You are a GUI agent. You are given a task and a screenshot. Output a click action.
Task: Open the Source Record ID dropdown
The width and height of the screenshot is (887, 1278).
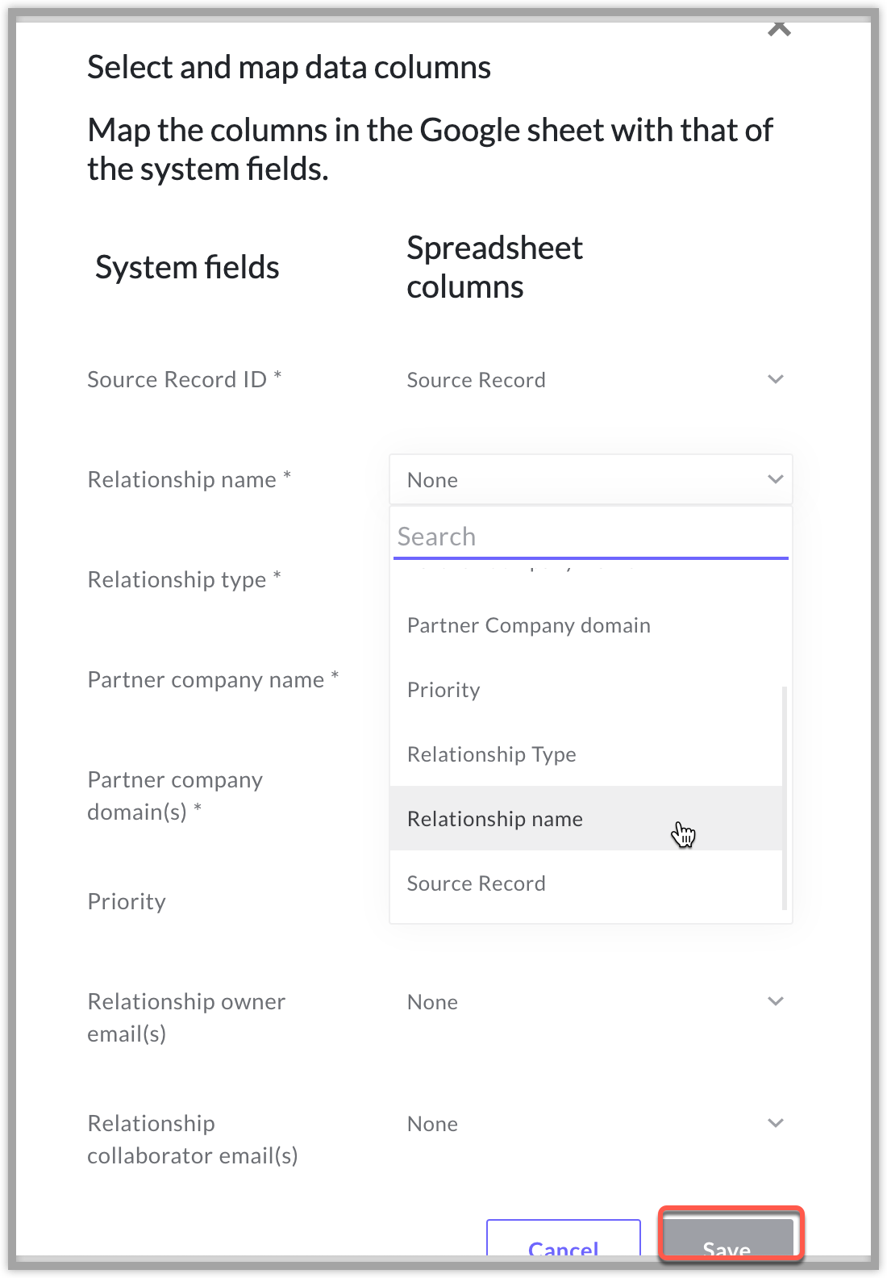tap(589, 380)
